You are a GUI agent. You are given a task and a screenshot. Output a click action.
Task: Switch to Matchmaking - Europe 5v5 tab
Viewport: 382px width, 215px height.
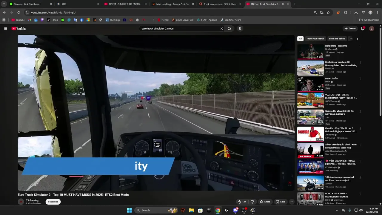click(172, 4)
